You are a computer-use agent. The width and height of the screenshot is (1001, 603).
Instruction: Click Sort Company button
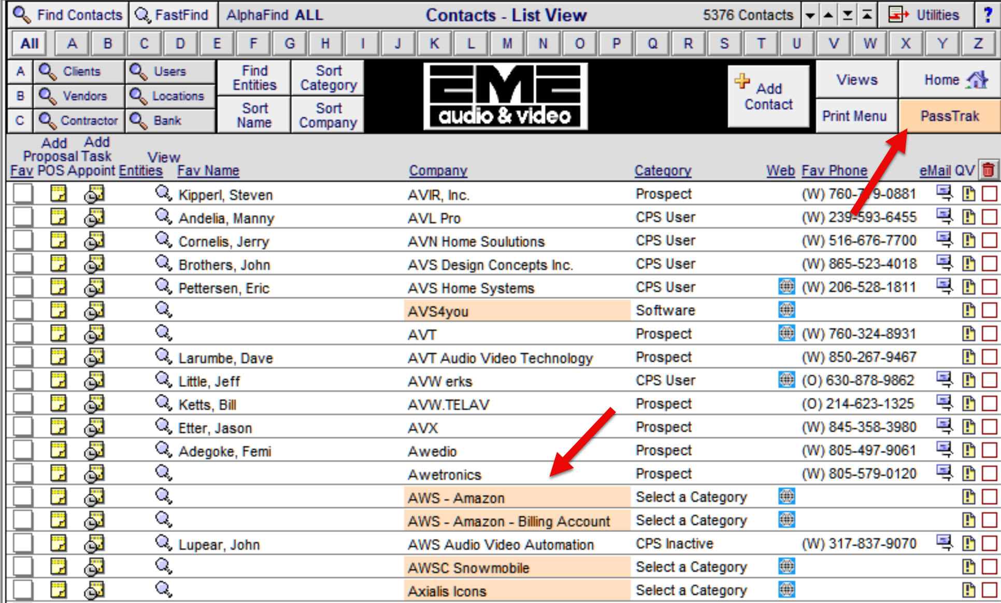[x=328, y=115]
